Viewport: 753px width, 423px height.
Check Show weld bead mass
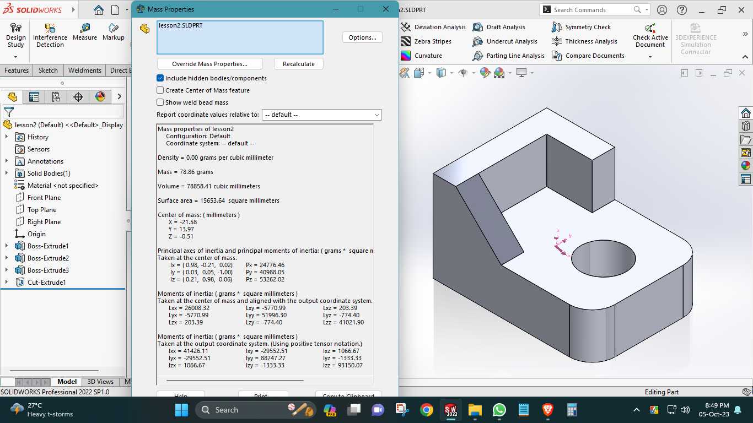pyautogui.click(x=160, y=102)
